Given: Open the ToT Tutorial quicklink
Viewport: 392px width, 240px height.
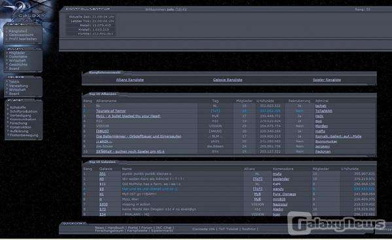Looking at the screenshot, I should pos(228,229).
